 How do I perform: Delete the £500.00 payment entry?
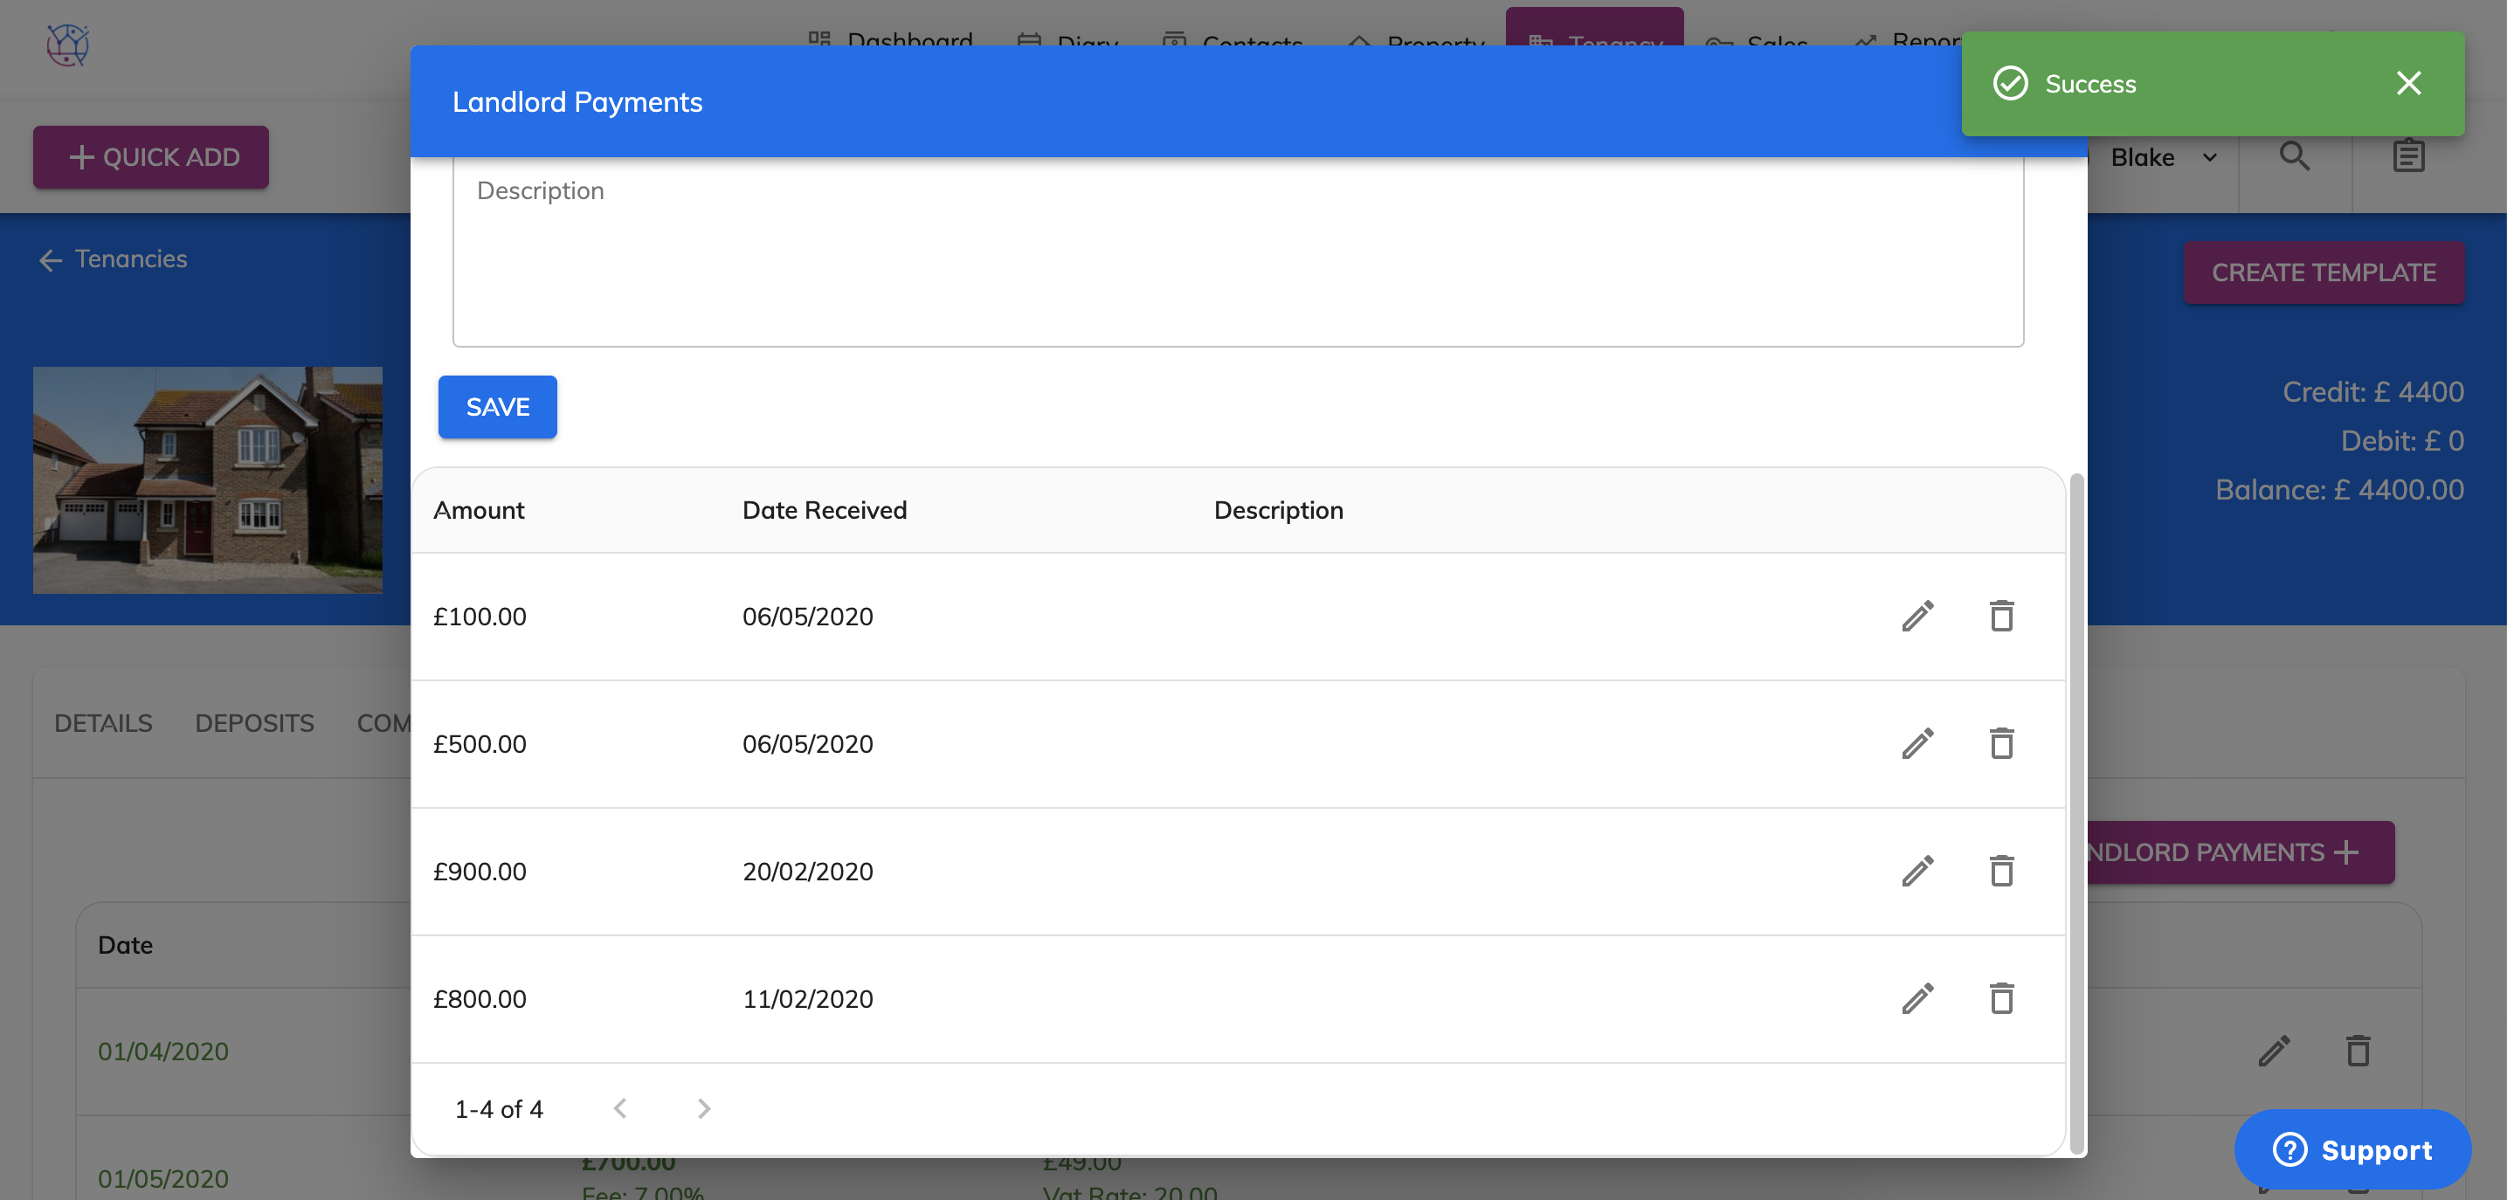tap(2001, 743)
